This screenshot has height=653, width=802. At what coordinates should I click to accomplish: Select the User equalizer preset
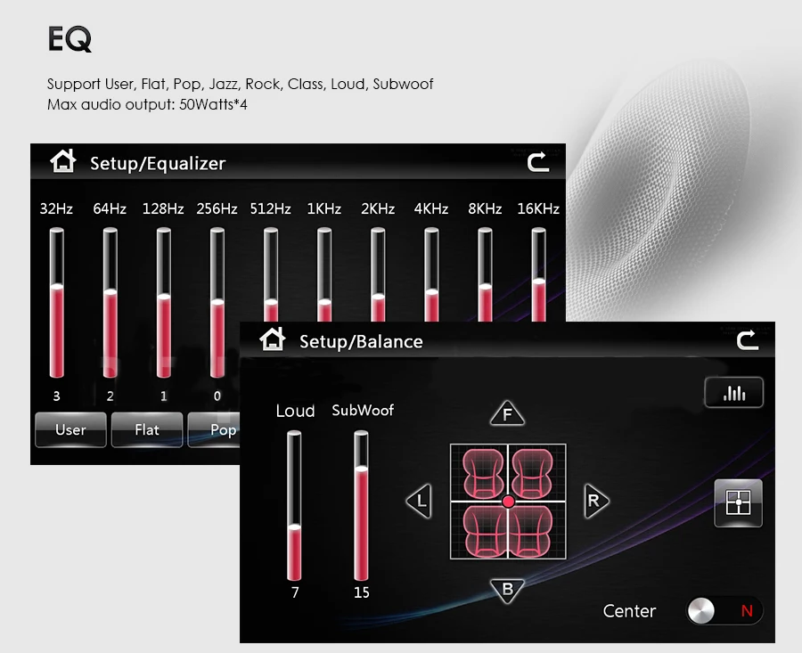pyautogui.click(x=70, y=429)
